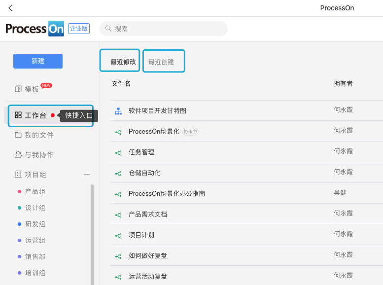383x285 pixels.
Task: Open 与我协作 in the sidebar
Action: (34, 155)
